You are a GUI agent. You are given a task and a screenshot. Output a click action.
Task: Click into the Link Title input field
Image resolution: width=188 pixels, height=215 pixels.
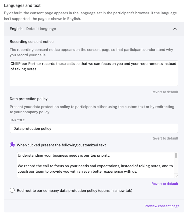[x=94, y=128]
